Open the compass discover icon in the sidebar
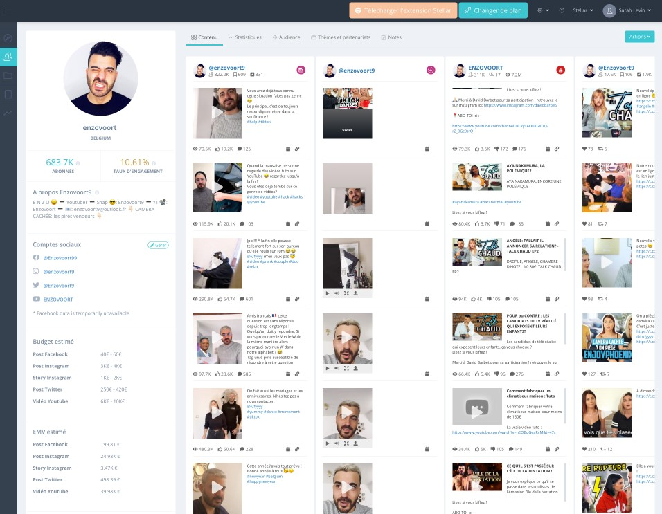 point(8,38)
